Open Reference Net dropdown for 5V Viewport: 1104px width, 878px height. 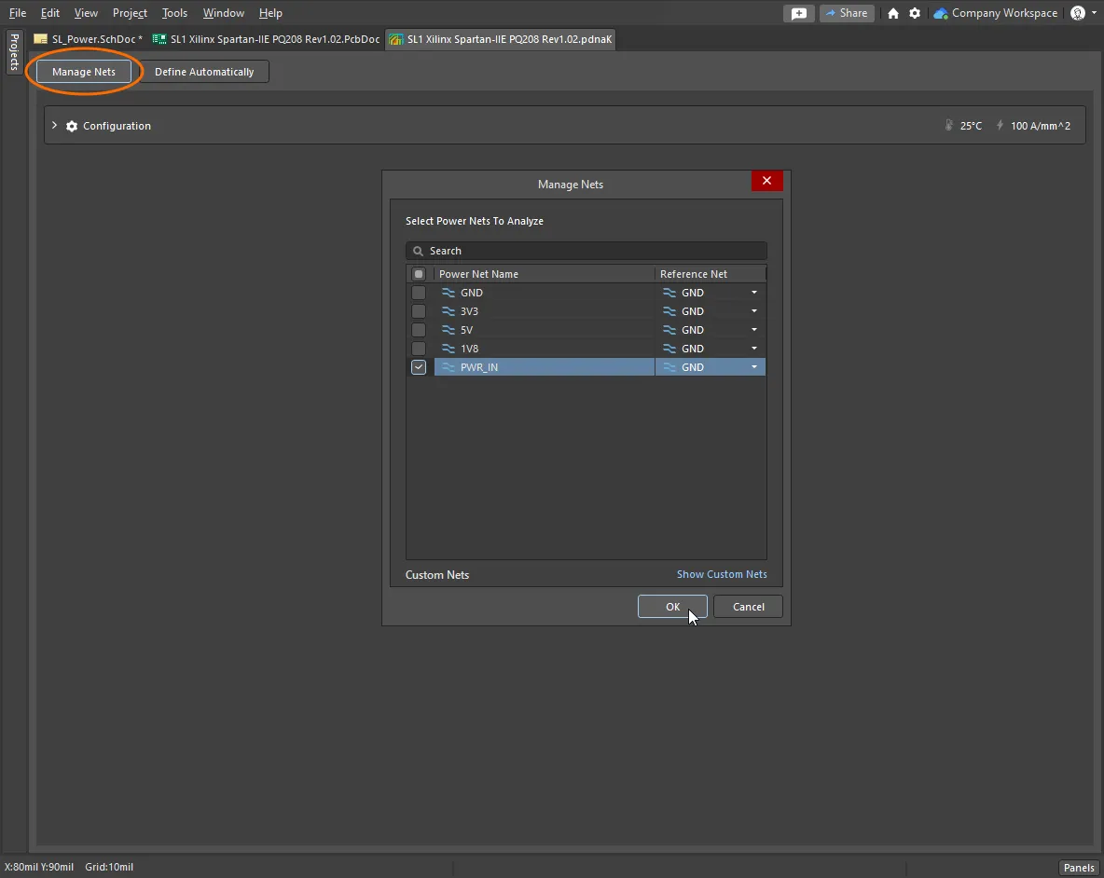coord(754,330)
